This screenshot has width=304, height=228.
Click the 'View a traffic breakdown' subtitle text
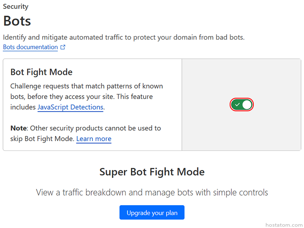[x=152, y=193]
